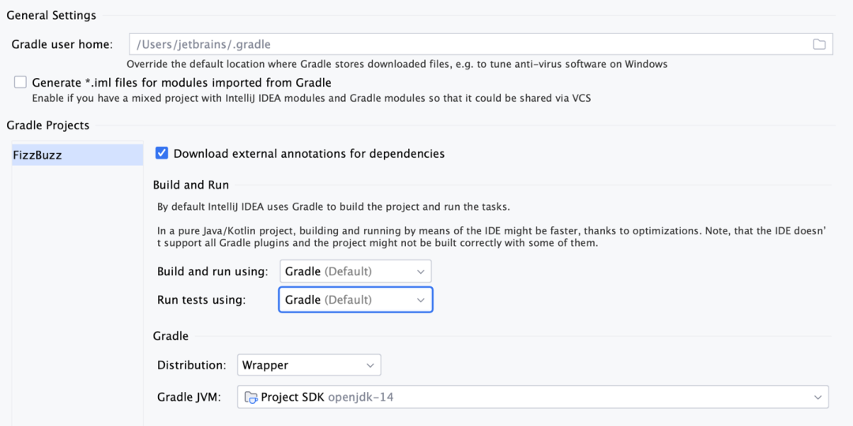
Task: Click the Gradle user home path field
Action: (481, 44)
